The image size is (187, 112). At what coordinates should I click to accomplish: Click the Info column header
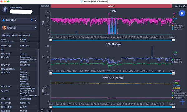click(3, 40)
